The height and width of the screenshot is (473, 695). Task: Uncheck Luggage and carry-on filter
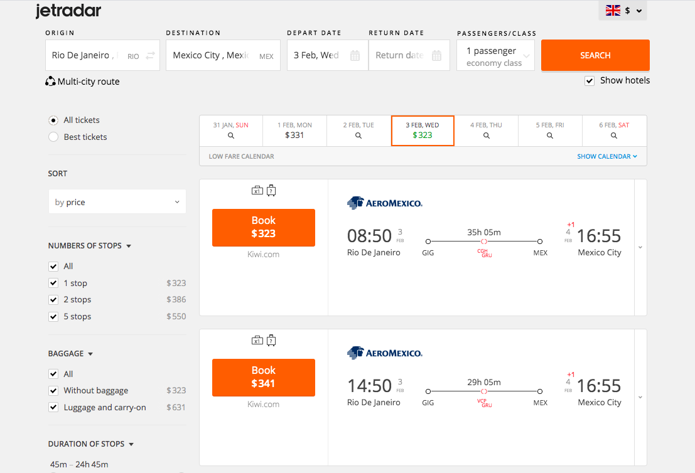click(x=53, y=408)
